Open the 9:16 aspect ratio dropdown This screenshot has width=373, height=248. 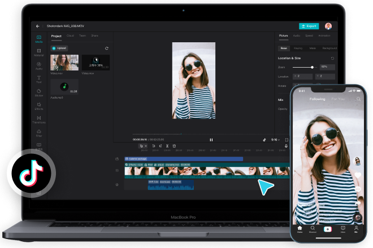tap(275, 140)
